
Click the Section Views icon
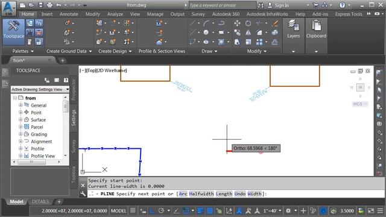pyautogui.click(x=159, y=42)
